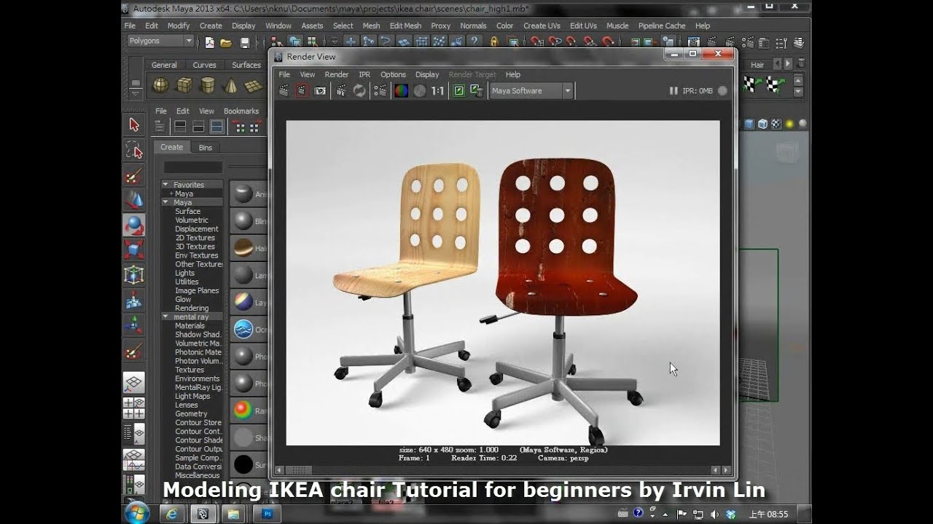Open the Curves shelf tab
The height and width of the screenshot is (524, 933).
click(204, 65)
